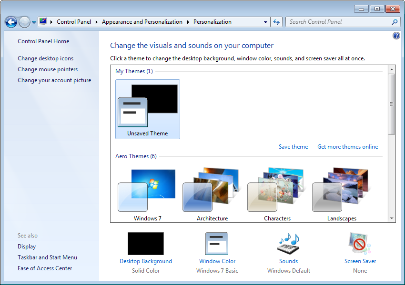Select the Control Panel breadcrumb
405x285 pixels.
[74, 22]
